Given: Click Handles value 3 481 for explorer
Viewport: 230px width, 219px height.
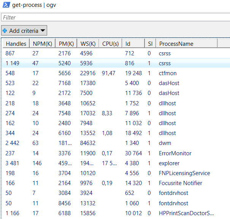Looking at the screenshot, I should (x=12, y=163).
